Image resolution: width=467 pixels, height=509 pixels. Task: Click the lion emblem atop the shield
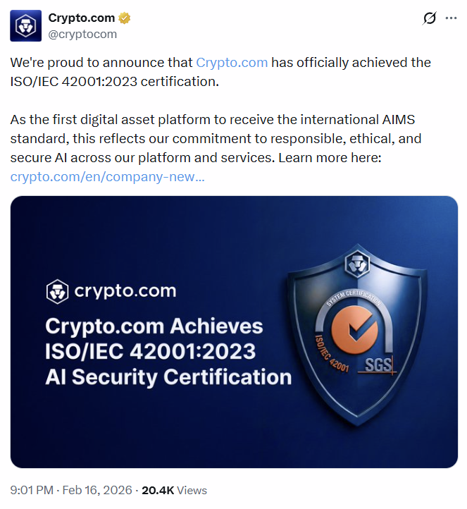pyautogui.click(x=356, y=265)
